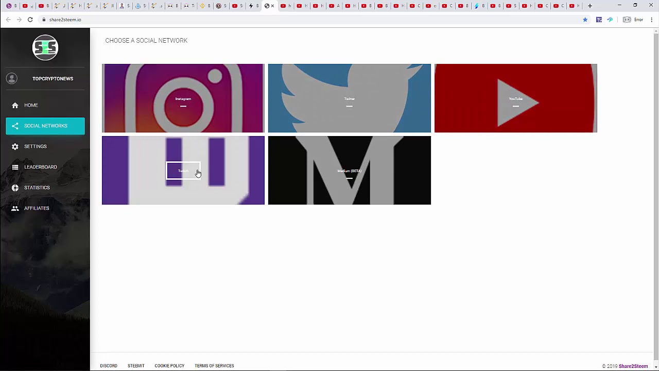Screen dimensions: 659x371
Task: Go back with the browser back arrow
Action: pos(8,20)
